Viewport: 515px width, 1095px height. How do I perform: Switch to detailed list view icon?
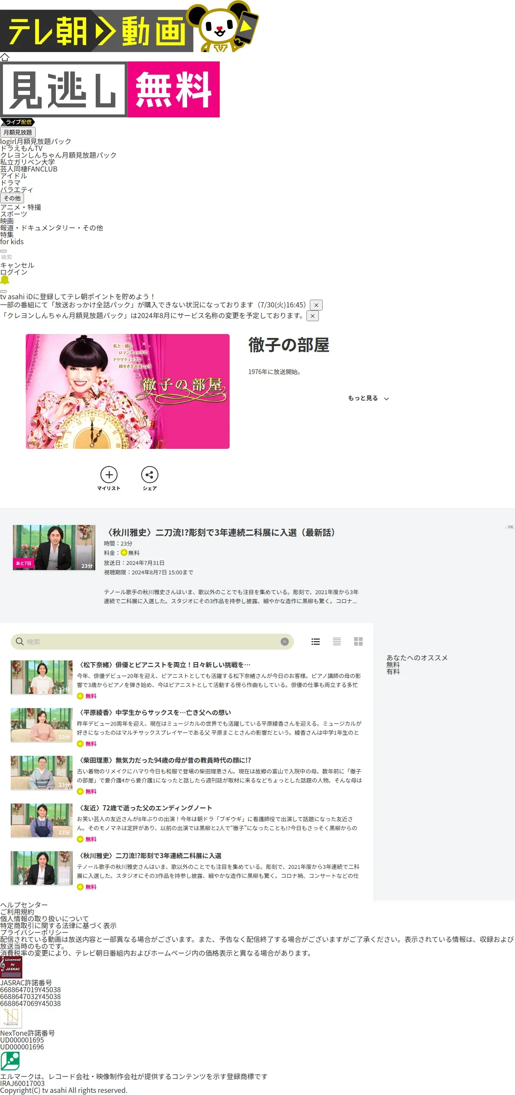click(315, 641)
